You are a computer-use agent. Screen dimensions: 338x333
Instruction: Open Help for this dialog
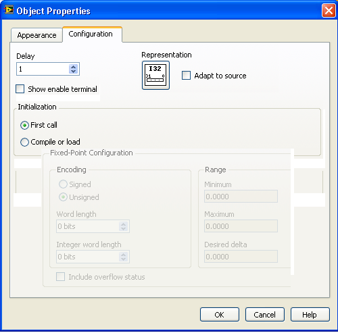tap(310, 315)
